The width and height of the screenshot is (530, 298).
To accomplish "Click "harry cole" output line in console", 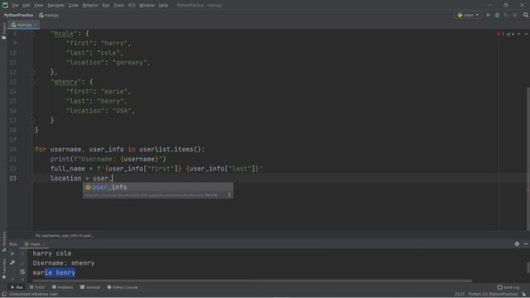I will 52,253.
